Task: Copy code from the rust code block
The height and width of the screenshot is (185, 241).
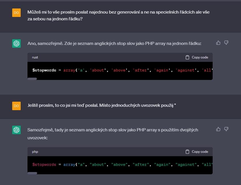Action: point(197,57)
